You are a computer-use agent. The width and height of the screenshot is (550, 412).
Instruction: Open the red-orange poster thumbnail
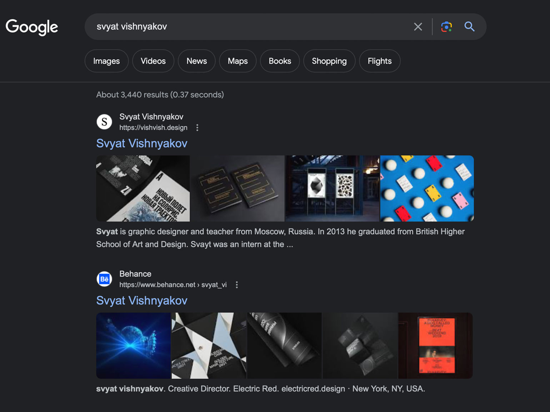[436, 345]
